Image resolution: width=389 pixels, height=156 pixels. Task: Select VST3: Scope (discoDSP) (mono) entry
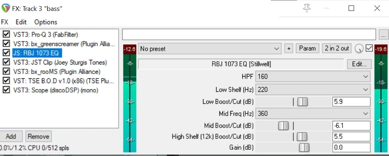56,90
